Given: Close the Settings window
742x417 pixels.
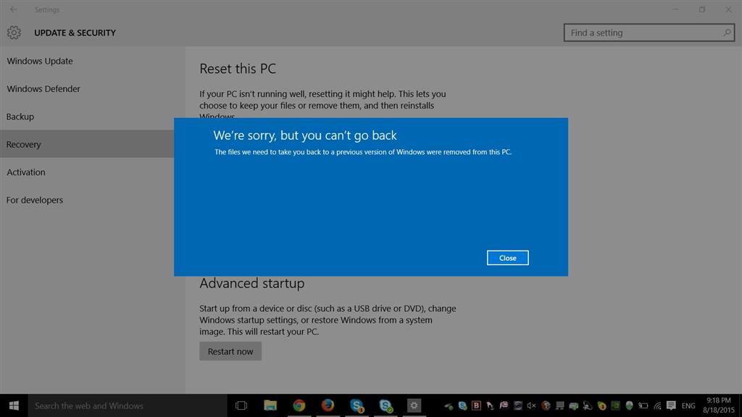Looking at the screenshot, I should (728, 9).
